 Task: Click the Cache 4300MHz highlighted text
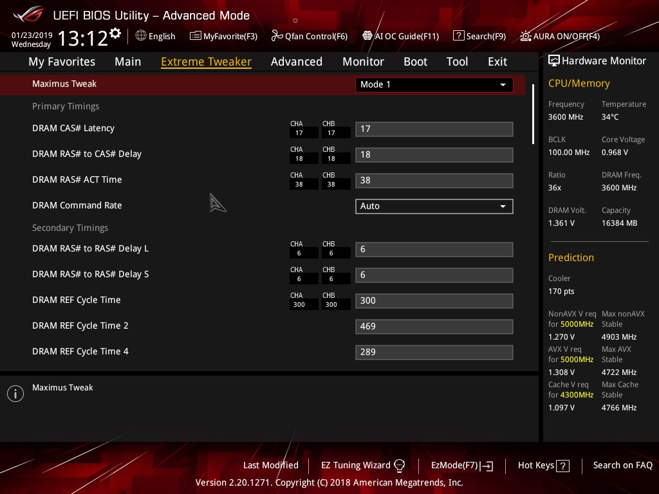[577, 395]
